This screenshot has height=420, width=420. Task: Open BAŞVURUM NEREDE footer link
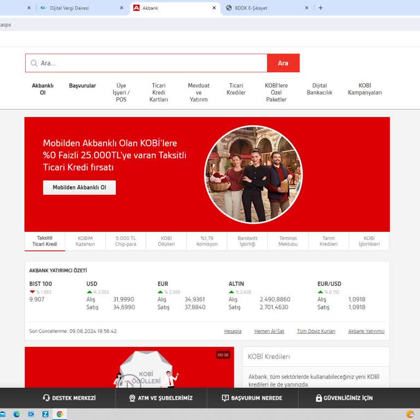[256, 398]
